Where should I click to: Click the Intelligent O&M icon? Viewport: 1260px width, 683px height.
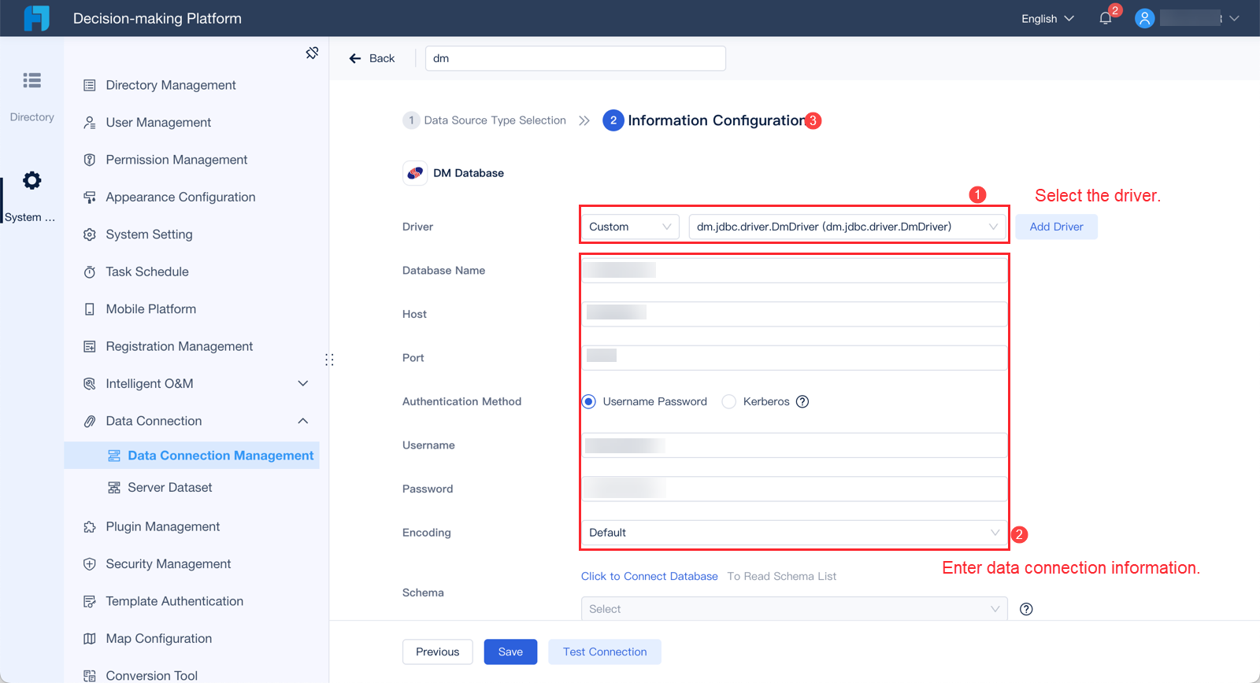click(x=90, y=384)
